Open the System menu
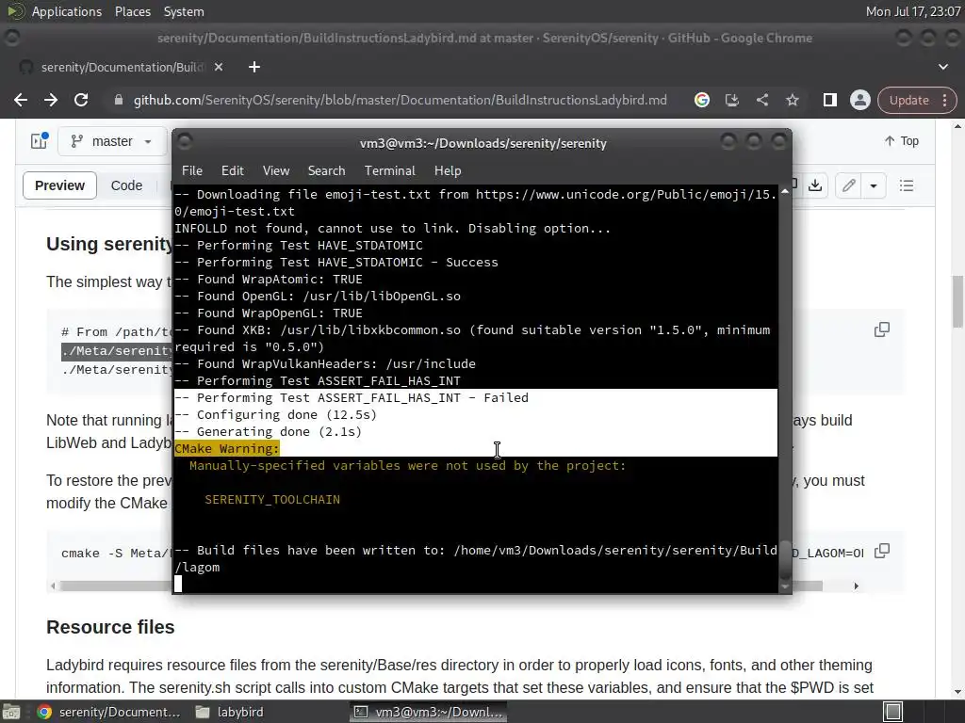 pyautogui.click(x=184, y=11)
